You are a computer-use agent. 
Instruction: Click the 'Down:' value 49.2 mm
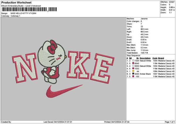pyautogui.click(x=144, y=37)
